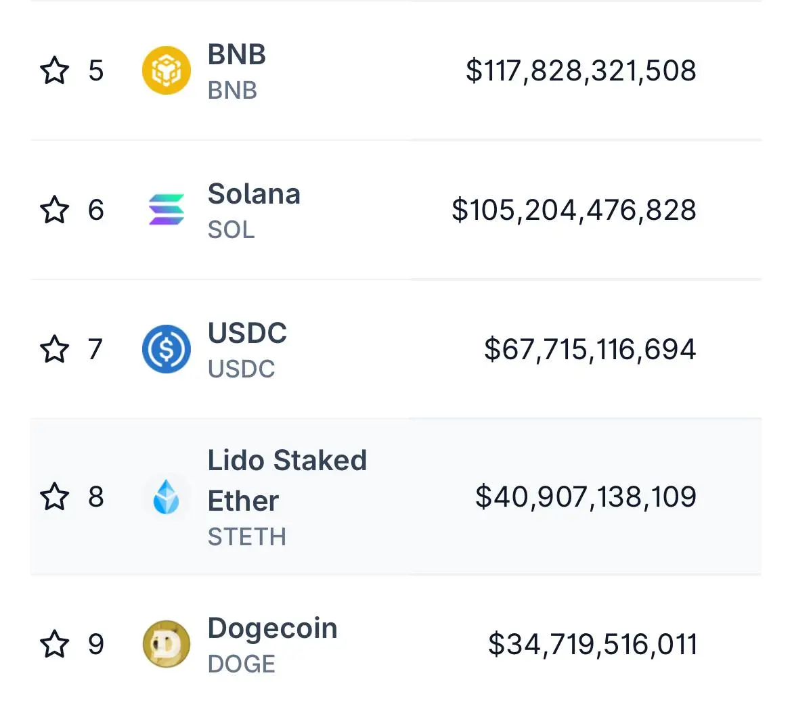Click the USDC coin logo
The width and height of the screenshot is (792, 711).
166,348
